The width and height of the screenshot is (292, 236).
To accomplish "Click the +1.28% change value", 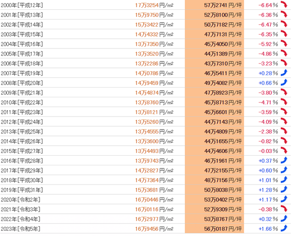I will point(268,190).
